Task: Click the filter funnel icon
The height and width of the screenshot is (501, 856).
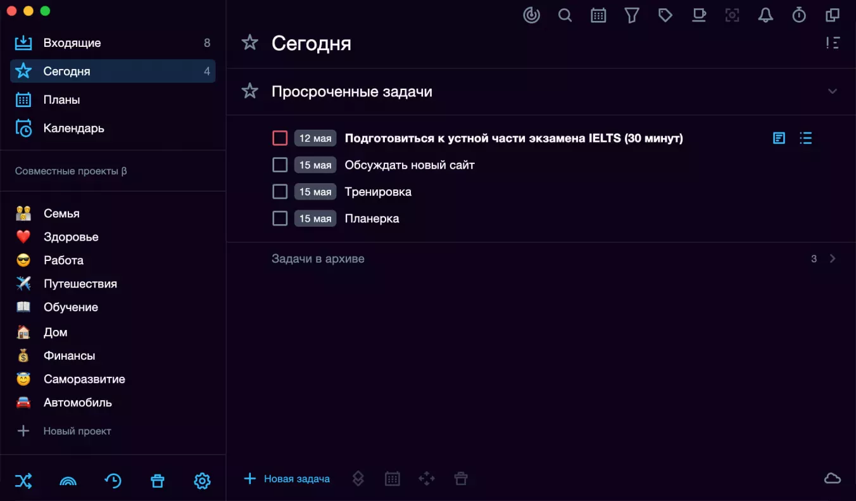Action: click(x=632, y=15)
